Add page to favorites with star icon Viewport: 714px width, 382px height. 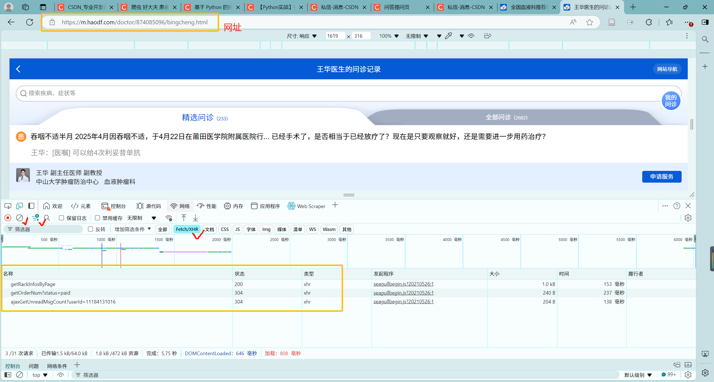(x=589, y=22)
